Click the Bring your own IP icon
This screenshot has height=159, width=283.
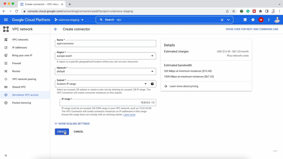pyautogui.click(x=6, y=55)
